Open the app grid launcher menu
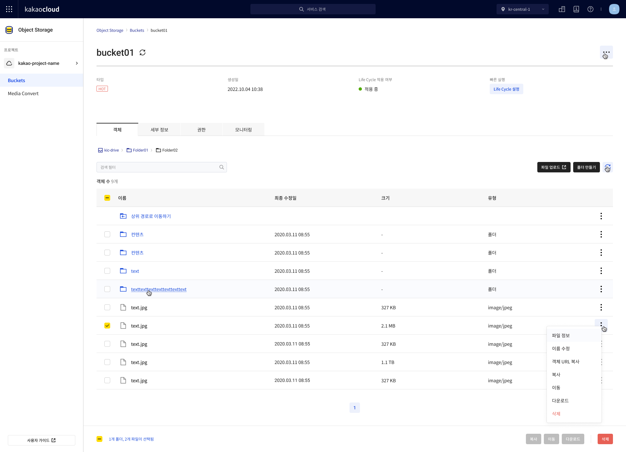 pyautogui.click(x=9, y=9)
